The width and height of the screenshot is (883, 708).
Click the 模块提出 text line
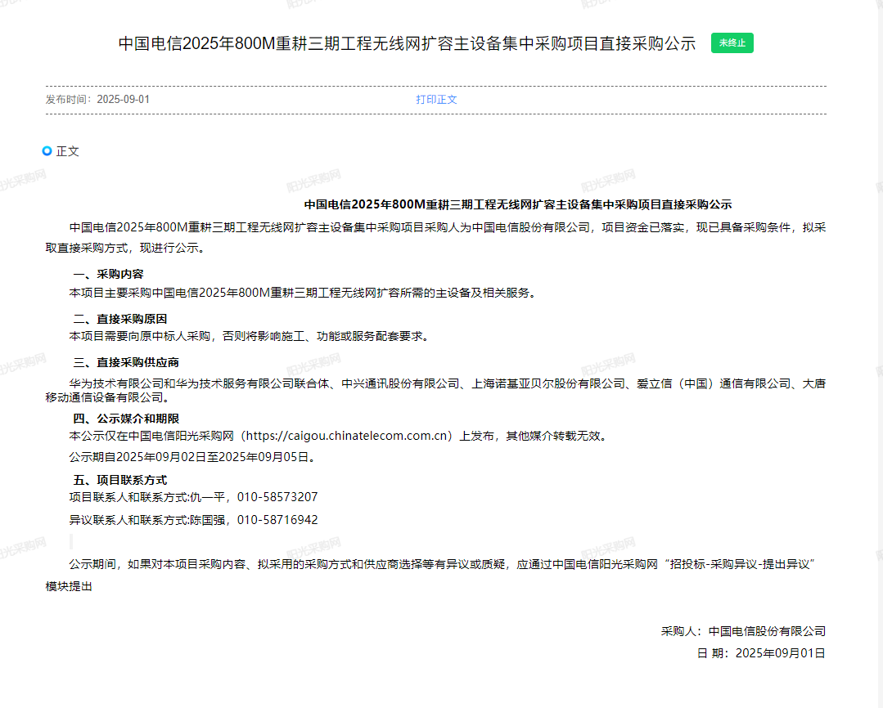[x=69, y=586]
